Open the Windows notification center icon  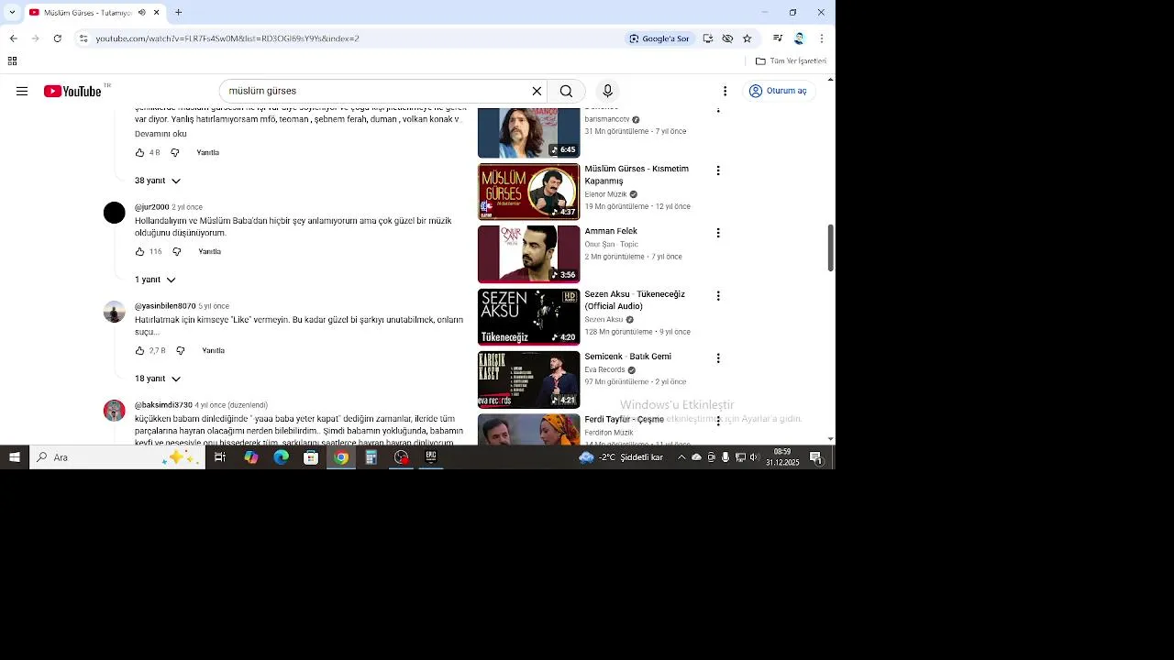815,457
